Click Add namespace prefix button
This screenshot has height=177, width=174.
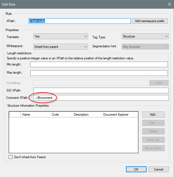pyautogui.click(x=150, y=21)
